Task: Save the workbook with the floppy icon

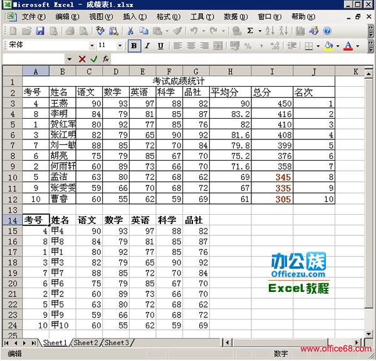Action: (x=40, y=31)
